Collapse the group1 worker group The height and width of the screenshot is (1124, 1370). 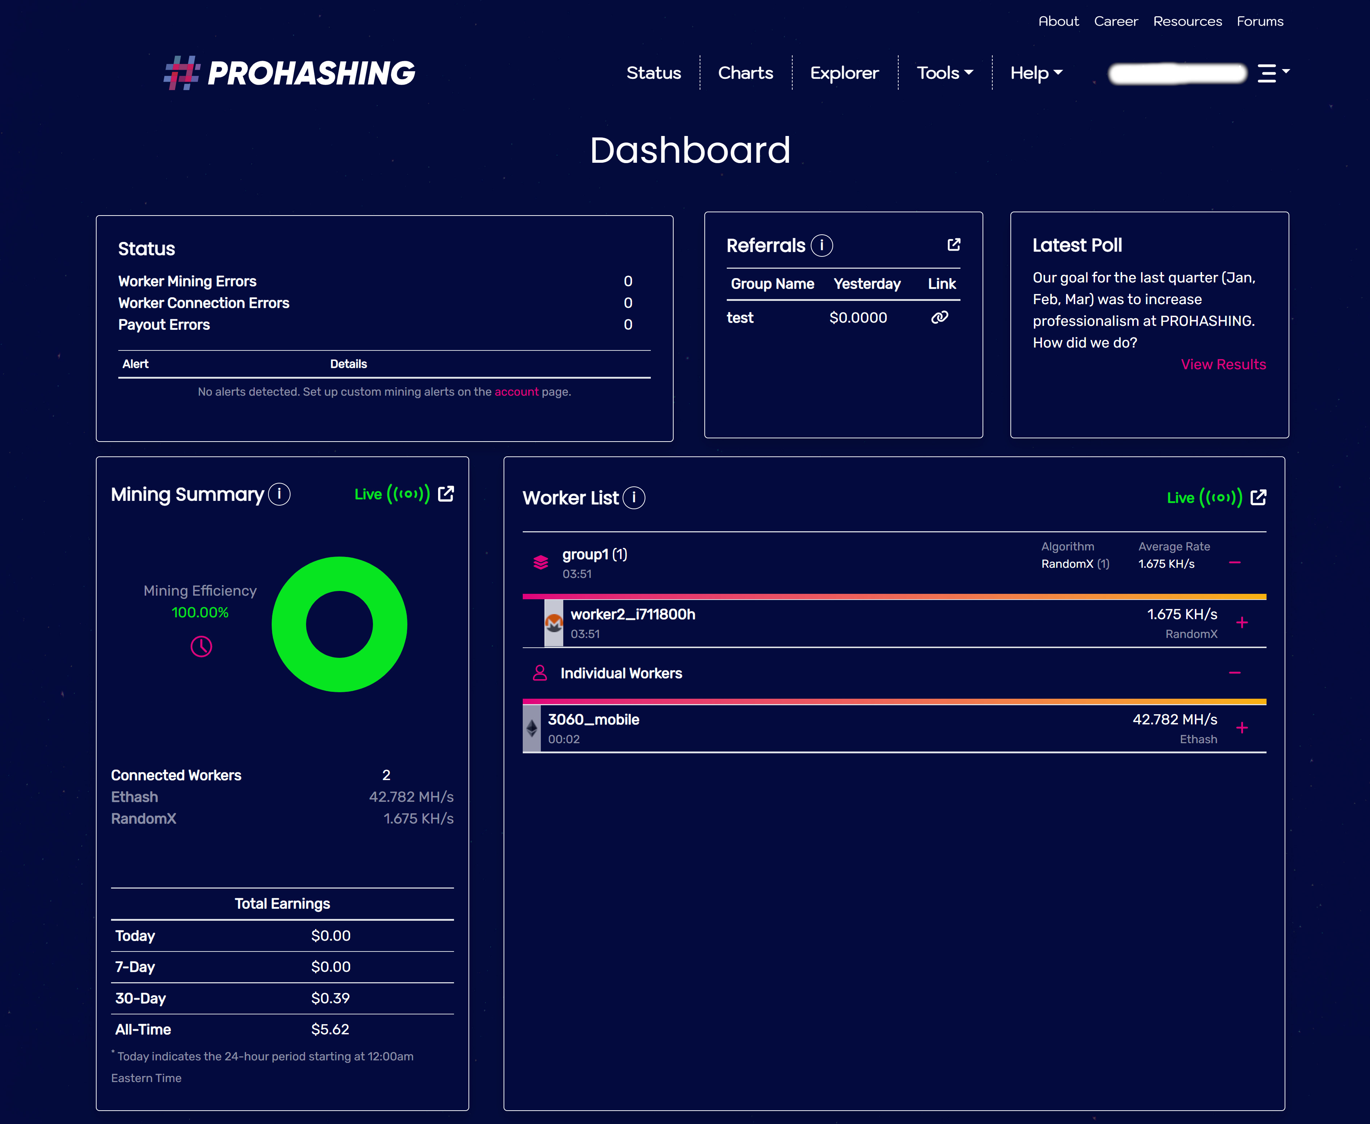coord(1235,562)
